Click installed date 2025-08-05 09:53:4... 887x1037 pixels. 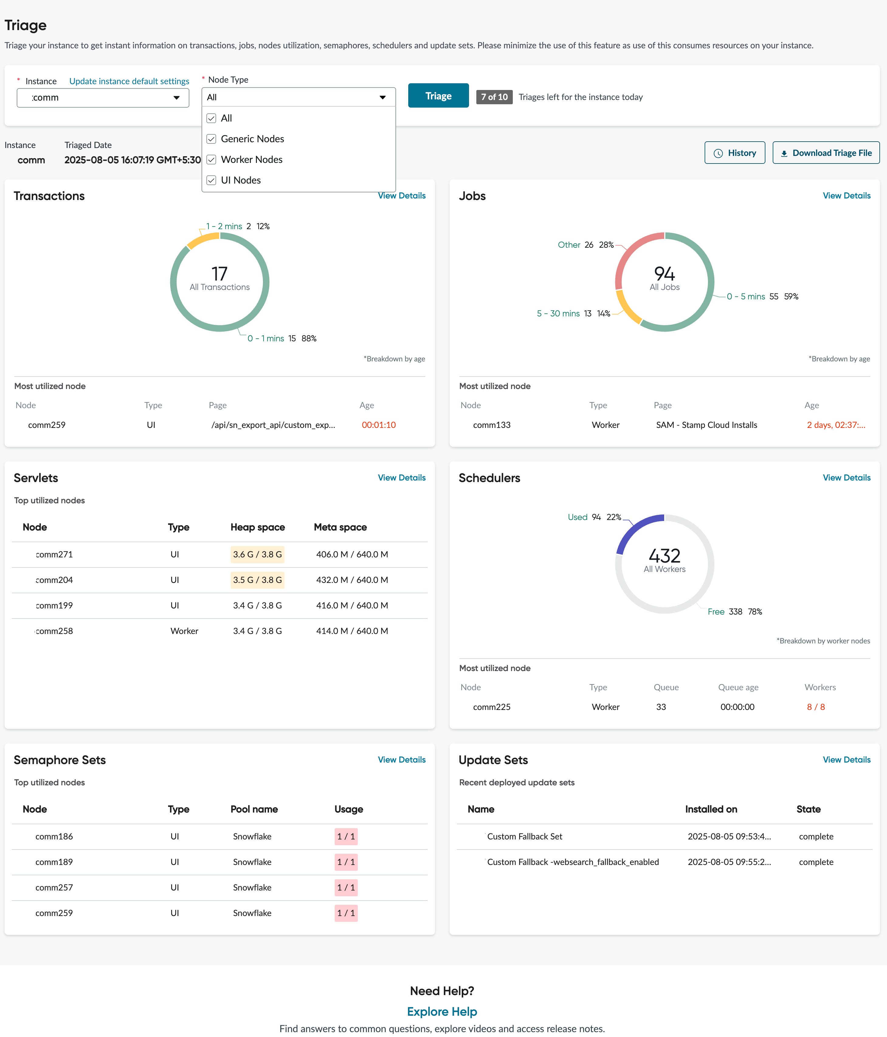pos(729,836)
